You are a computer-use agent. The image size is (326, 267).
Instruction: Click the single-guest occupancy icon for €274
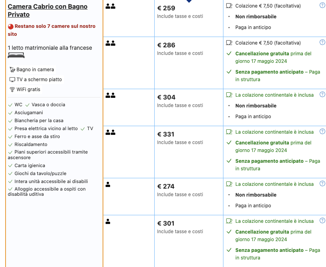point(108,185)
